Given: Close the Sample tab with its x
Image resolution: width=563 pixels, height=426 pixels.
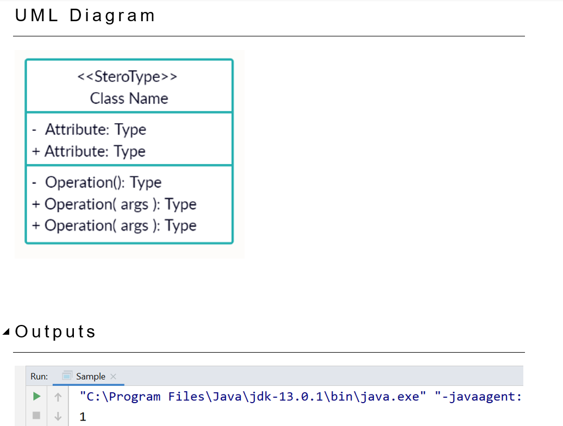Looking at the screenshot, I should tap(113, 376).
